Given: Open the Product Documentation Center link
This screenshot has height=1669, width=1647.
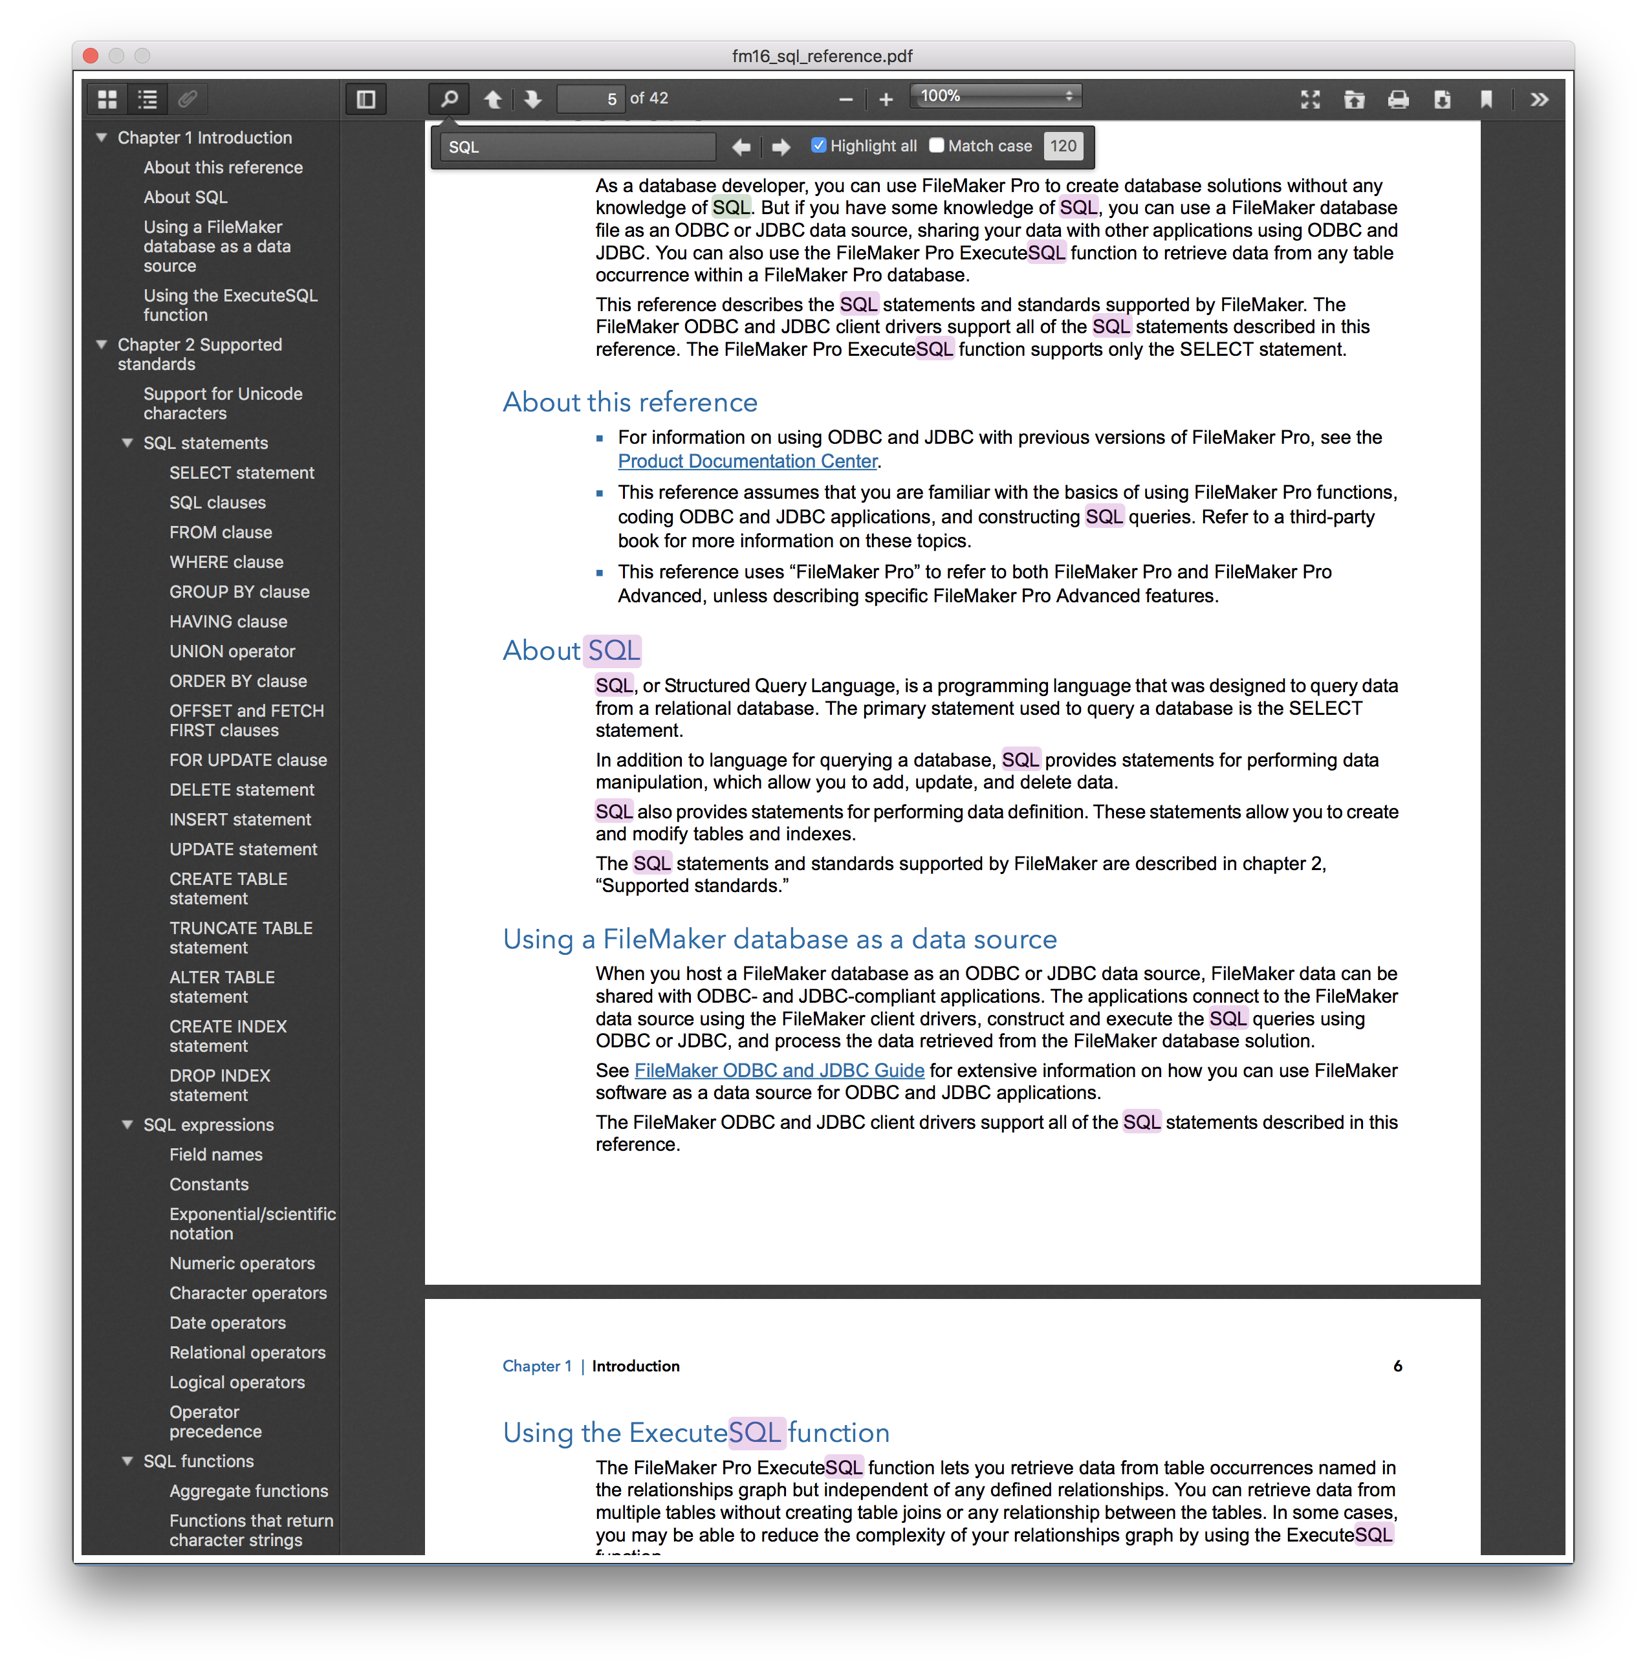Looking at the screenshot, I should 747,461.
